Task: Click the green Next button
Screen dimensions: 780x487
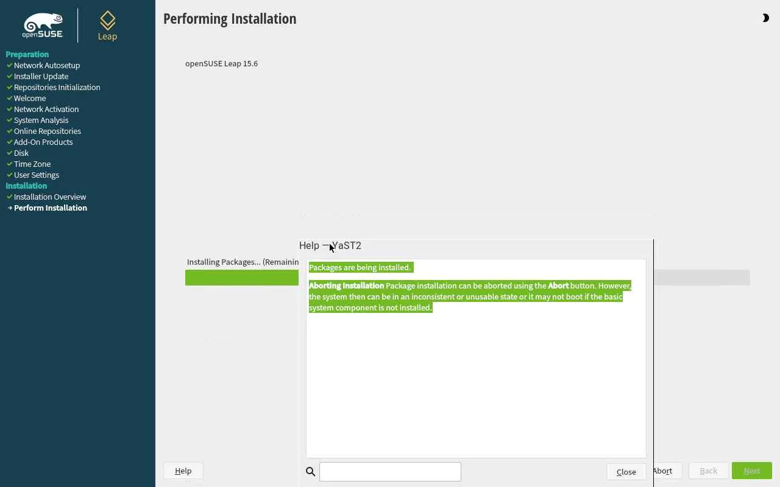Action: tap(752, 471)
